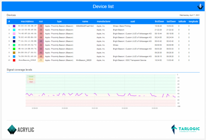
Task: Click the latitude column header
Action: point(182,22)
